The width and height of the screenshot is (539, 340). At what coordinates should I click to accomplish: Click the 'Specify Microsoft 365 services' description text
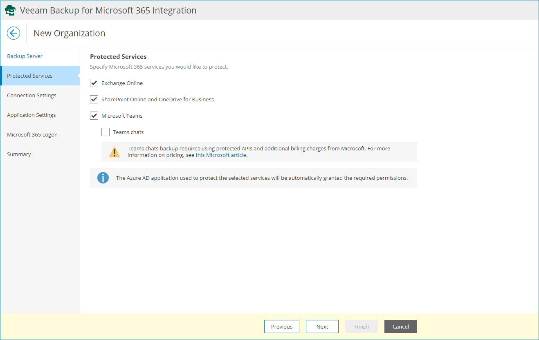click(x=159, y=67)
